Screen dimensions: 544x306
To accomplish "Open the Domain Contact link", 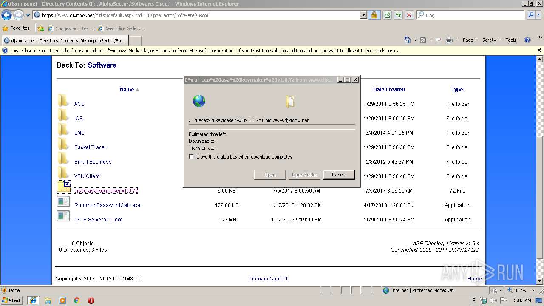I will click(269, 279).
